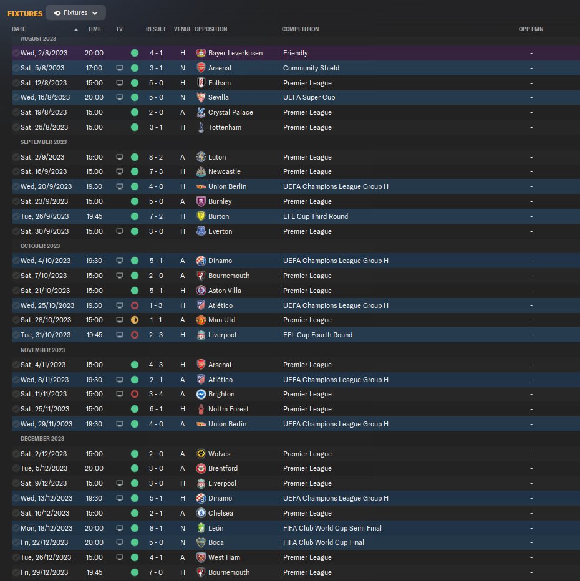Open the Fixtures view dropdown

(75, 12)
